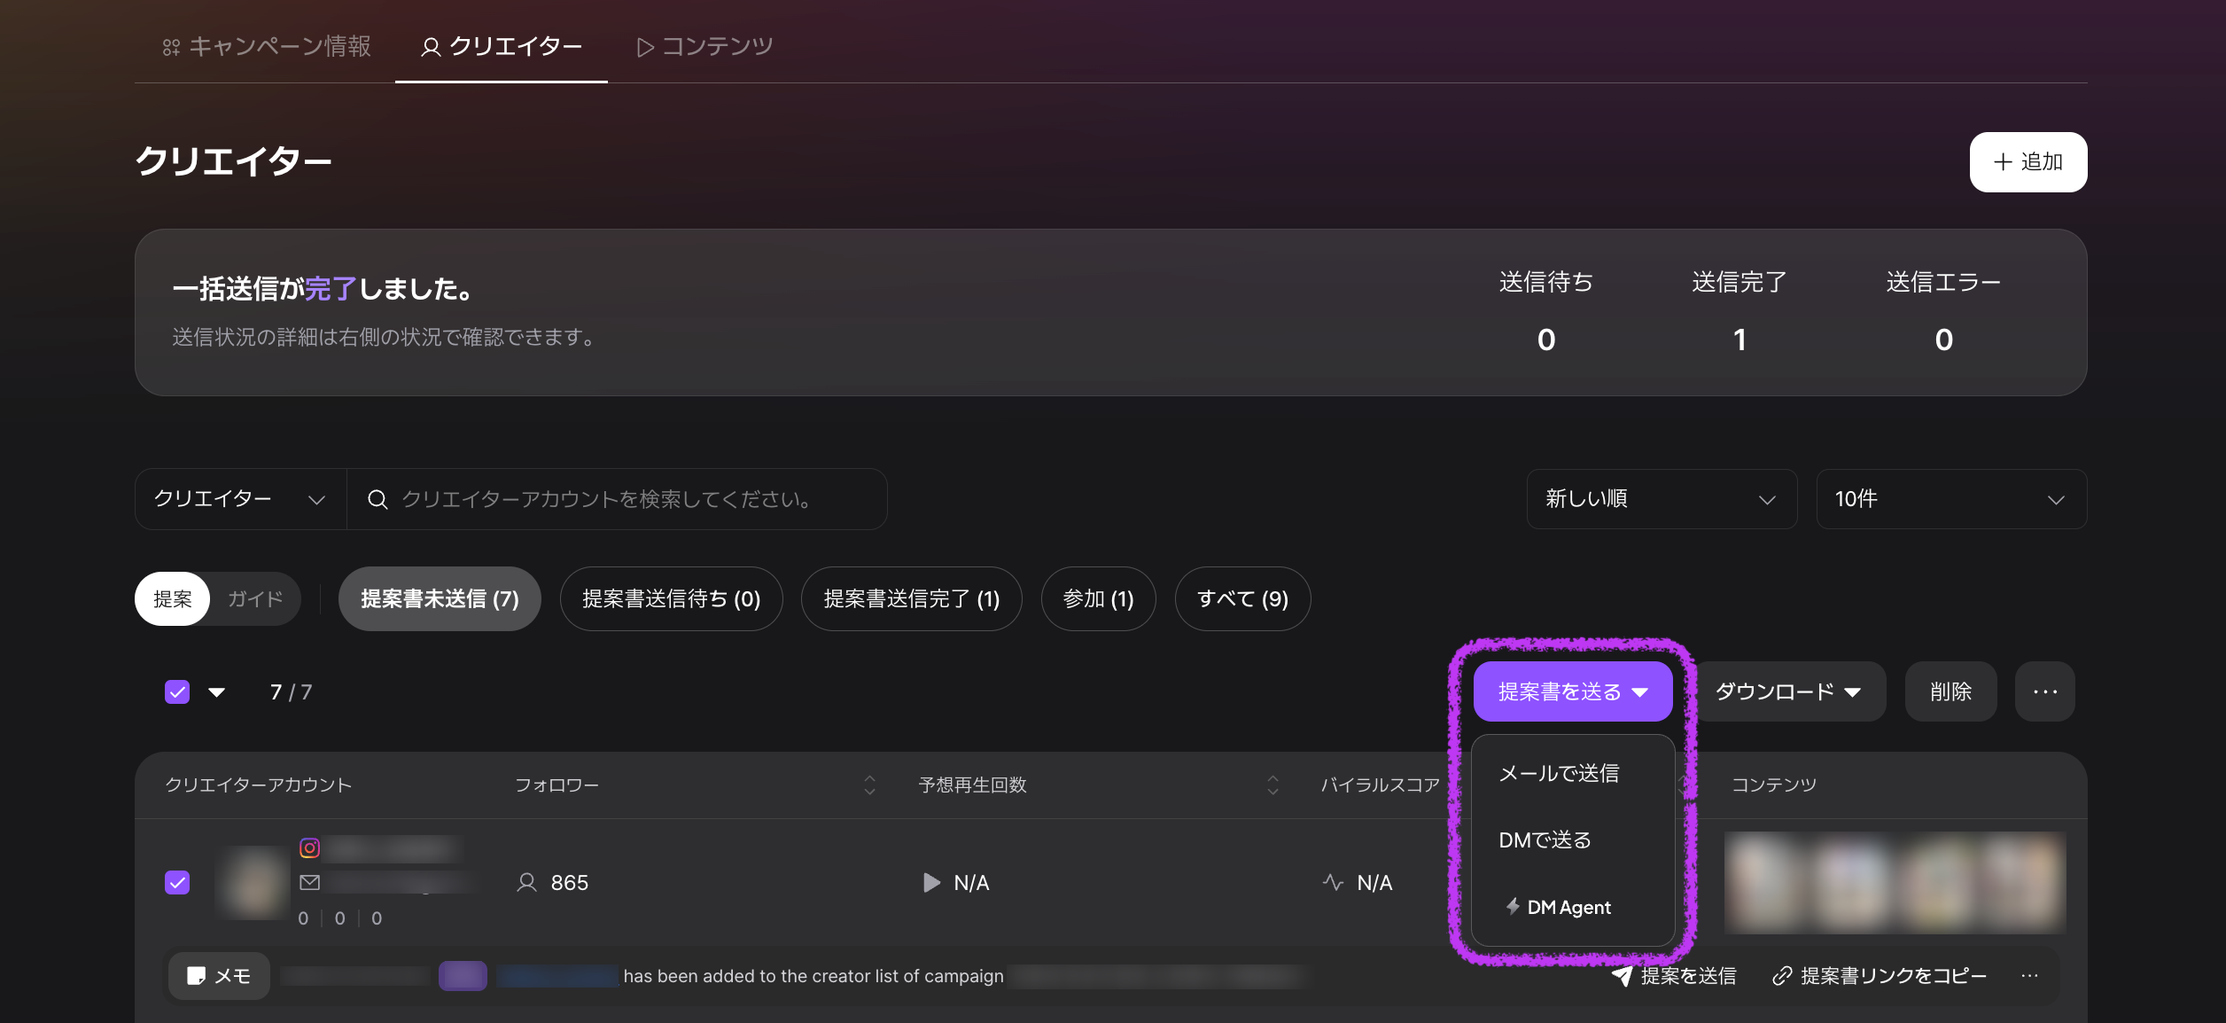The width and height of the screenshot is (2226, 1023).
Task: Click the paper-plane 提案を送信 icon
Action: pyautogui.click(x=1622, y=976)
